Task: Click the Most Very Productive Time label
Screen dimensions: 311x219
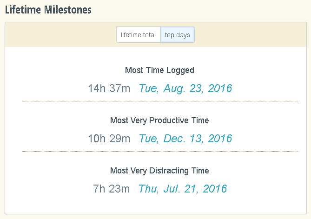Action: (x=159, y=120)
